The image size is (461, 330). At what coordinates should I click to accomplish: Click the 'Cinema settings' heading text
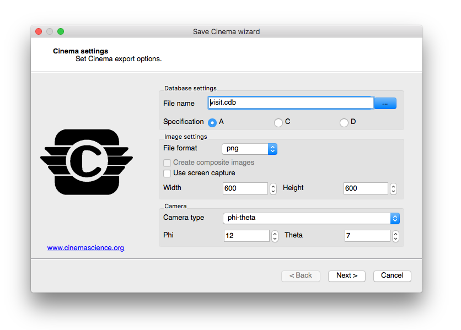tap(81, 51)
